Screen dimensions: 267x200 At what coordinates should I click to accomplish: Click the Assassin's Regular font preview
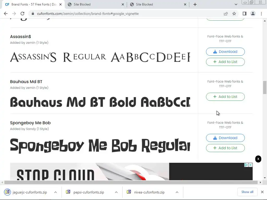tap(100, 57)
